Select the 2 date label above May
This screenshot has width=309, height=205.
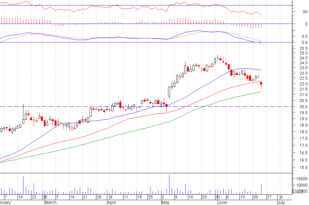tap(163, 197)
